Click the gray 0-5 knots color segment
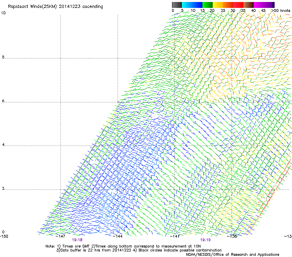292x257 pixels. (x=177, y=5)
